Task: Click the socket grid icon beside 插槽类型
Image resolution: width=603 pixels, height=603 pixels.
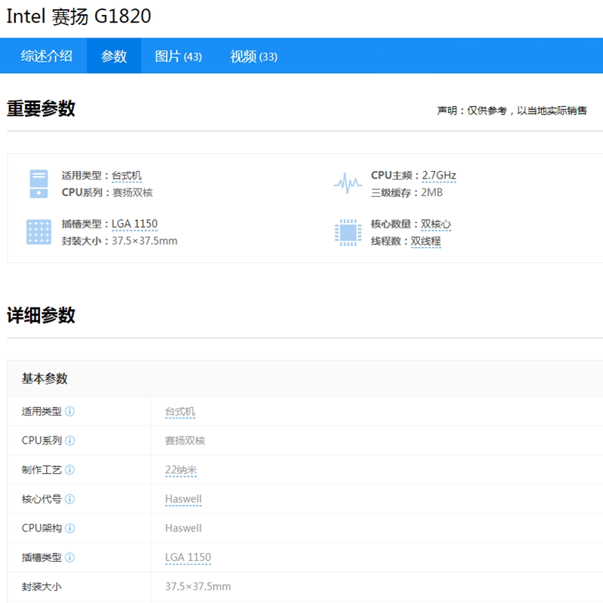Action: pyautogui.click(x=39, y=232)
